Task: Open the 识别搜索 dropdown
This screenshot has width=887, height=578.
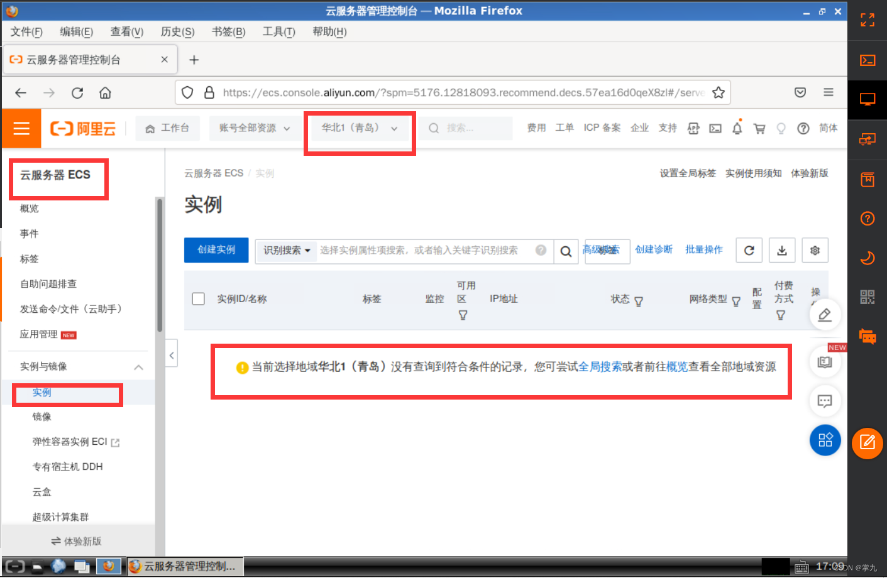Action: pyautogui.click(x=287, y=251)
